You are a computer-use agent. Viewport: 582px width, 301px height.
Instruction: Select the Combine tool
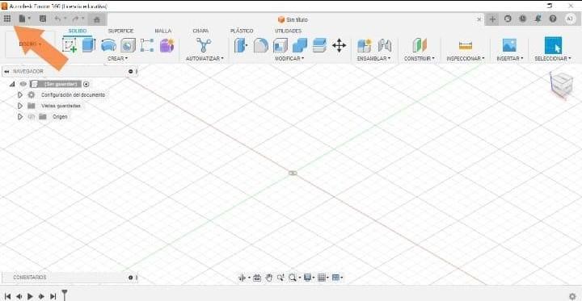pos(300,46)
